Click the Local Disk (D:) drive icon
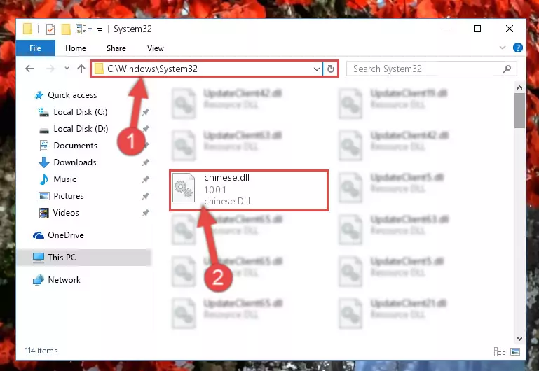The width and height of the screenshot is (539, 371). (x=44, y=130)
